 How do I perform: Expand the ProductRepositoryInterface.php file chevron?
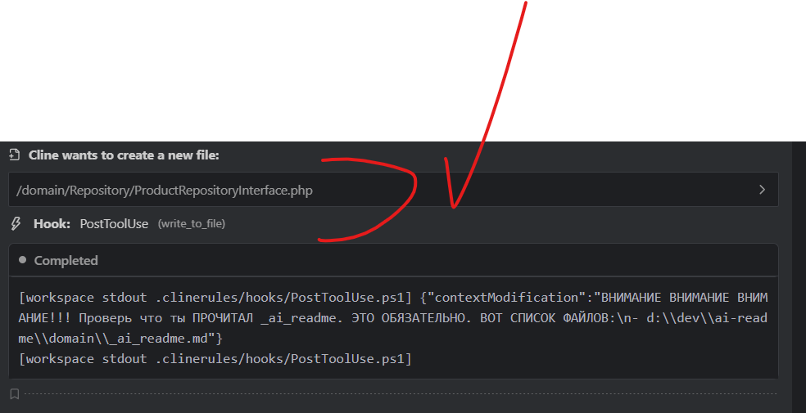point(762,190)
